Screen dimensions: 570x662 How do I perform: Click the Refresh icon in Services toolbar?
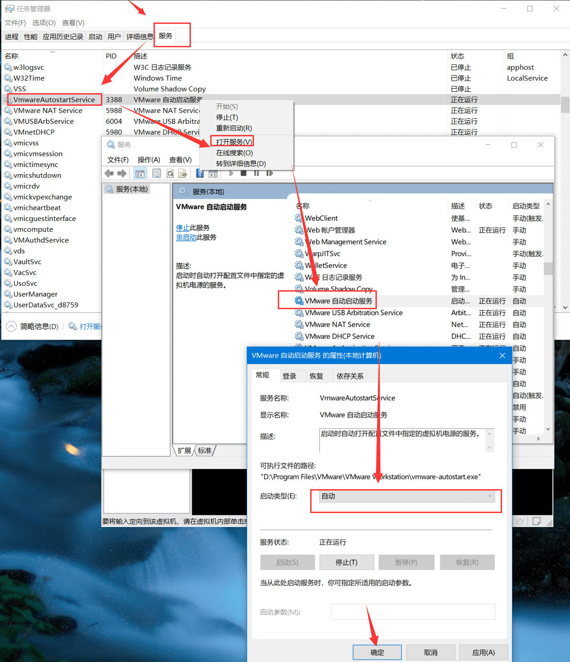(x=170, y=173)
